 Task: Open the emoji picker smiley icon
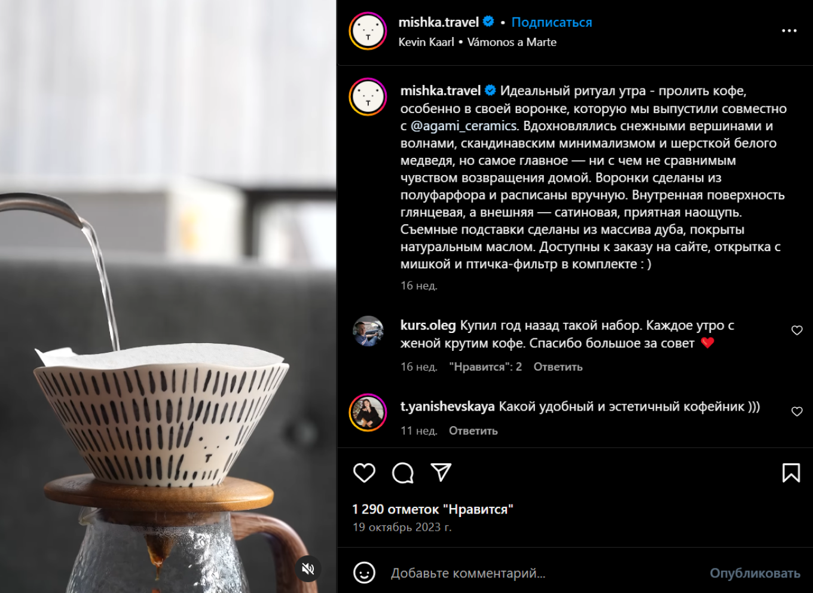coord(364,573)
